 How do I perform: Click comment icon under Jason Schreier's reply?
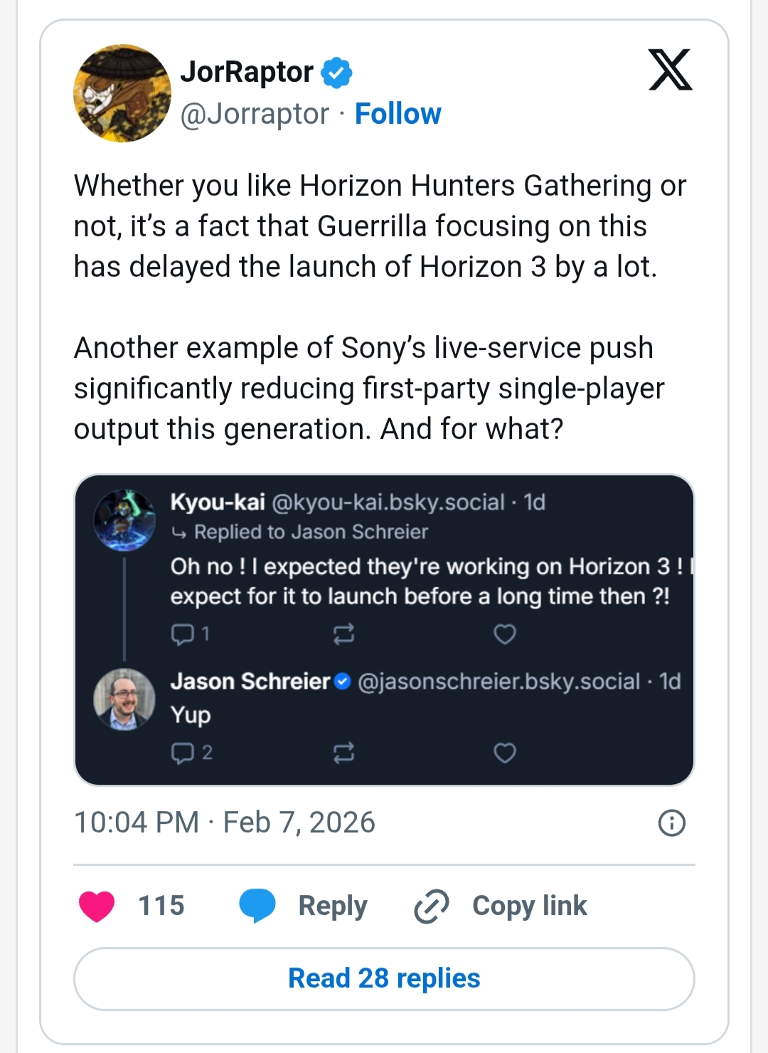point(183,753)
